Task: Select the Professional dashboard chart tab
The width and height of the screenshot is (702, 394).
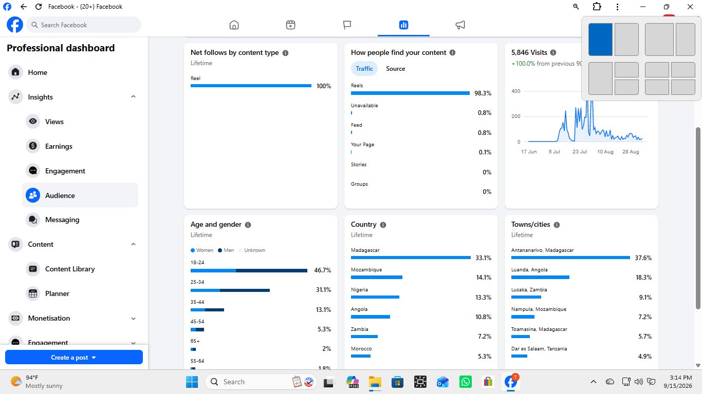Action: pos(403,25)
